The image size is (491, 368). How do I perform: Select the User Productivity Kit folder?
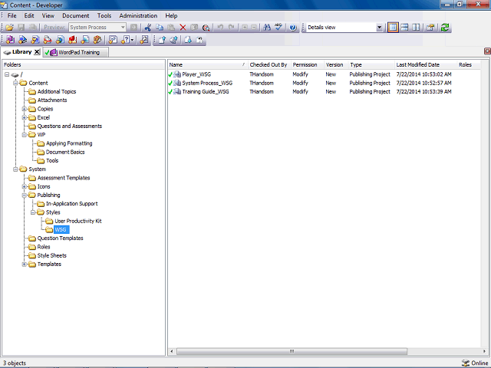78,221
